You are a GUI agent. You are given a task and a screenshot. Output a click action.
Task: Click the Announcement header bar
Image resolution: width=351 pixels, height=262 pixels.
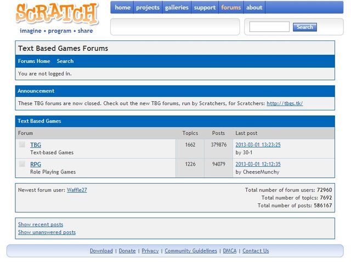[175, 91]
